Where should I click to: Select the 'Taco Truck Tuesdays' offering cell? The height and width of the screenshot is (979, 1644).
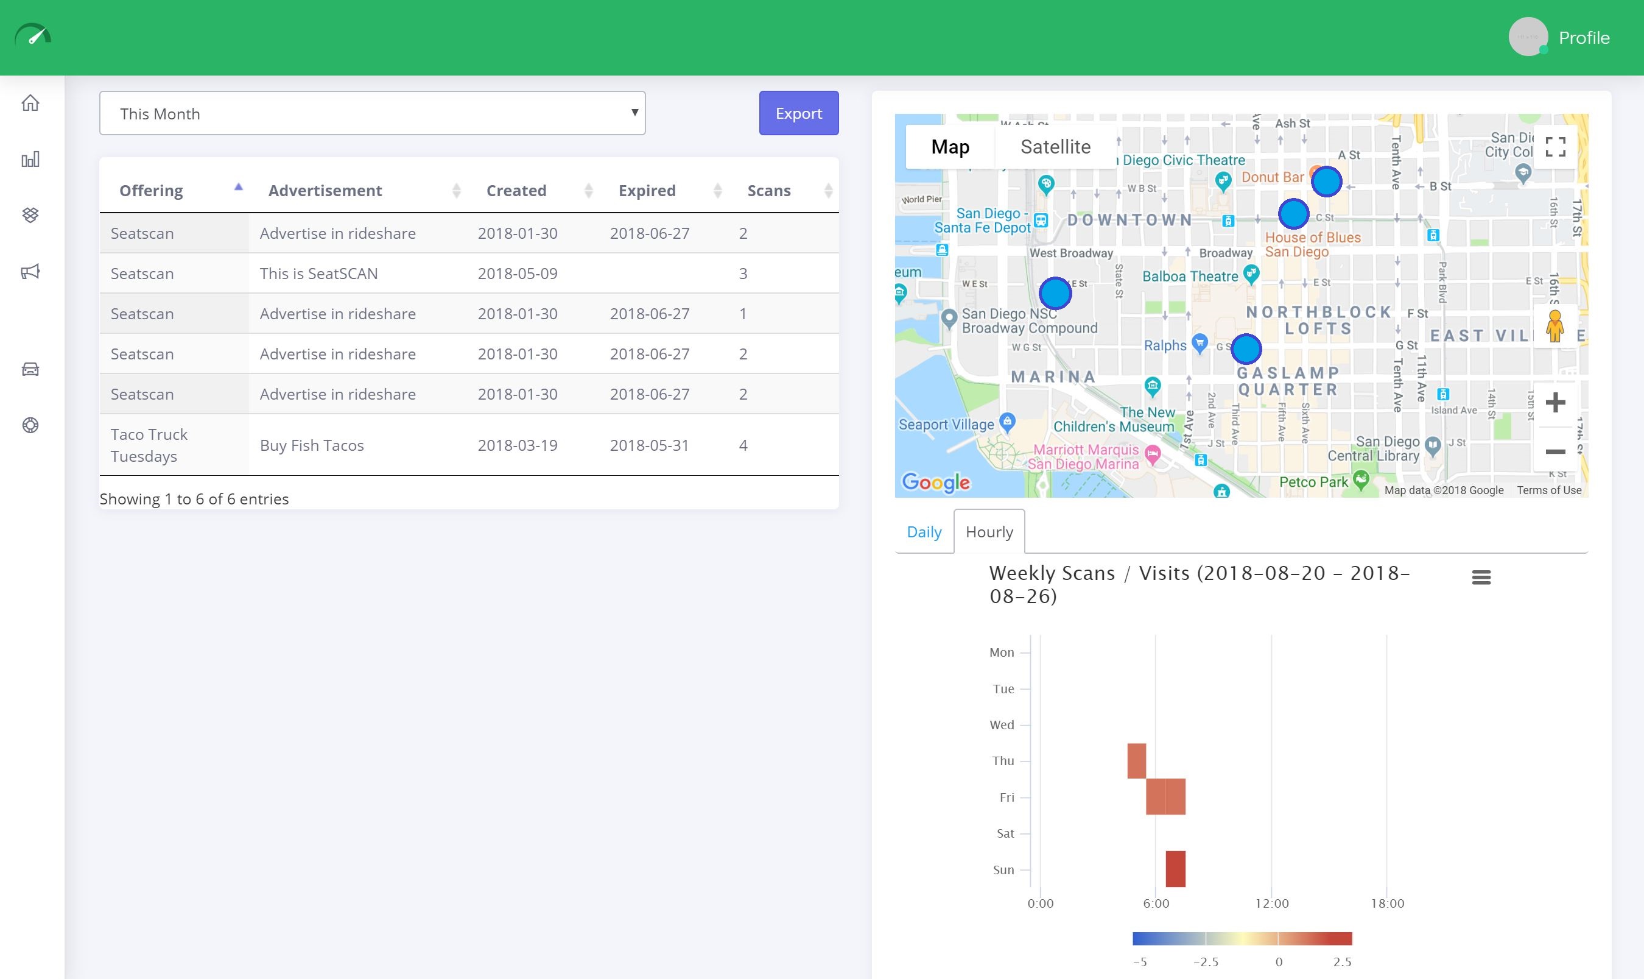[174, 445]
